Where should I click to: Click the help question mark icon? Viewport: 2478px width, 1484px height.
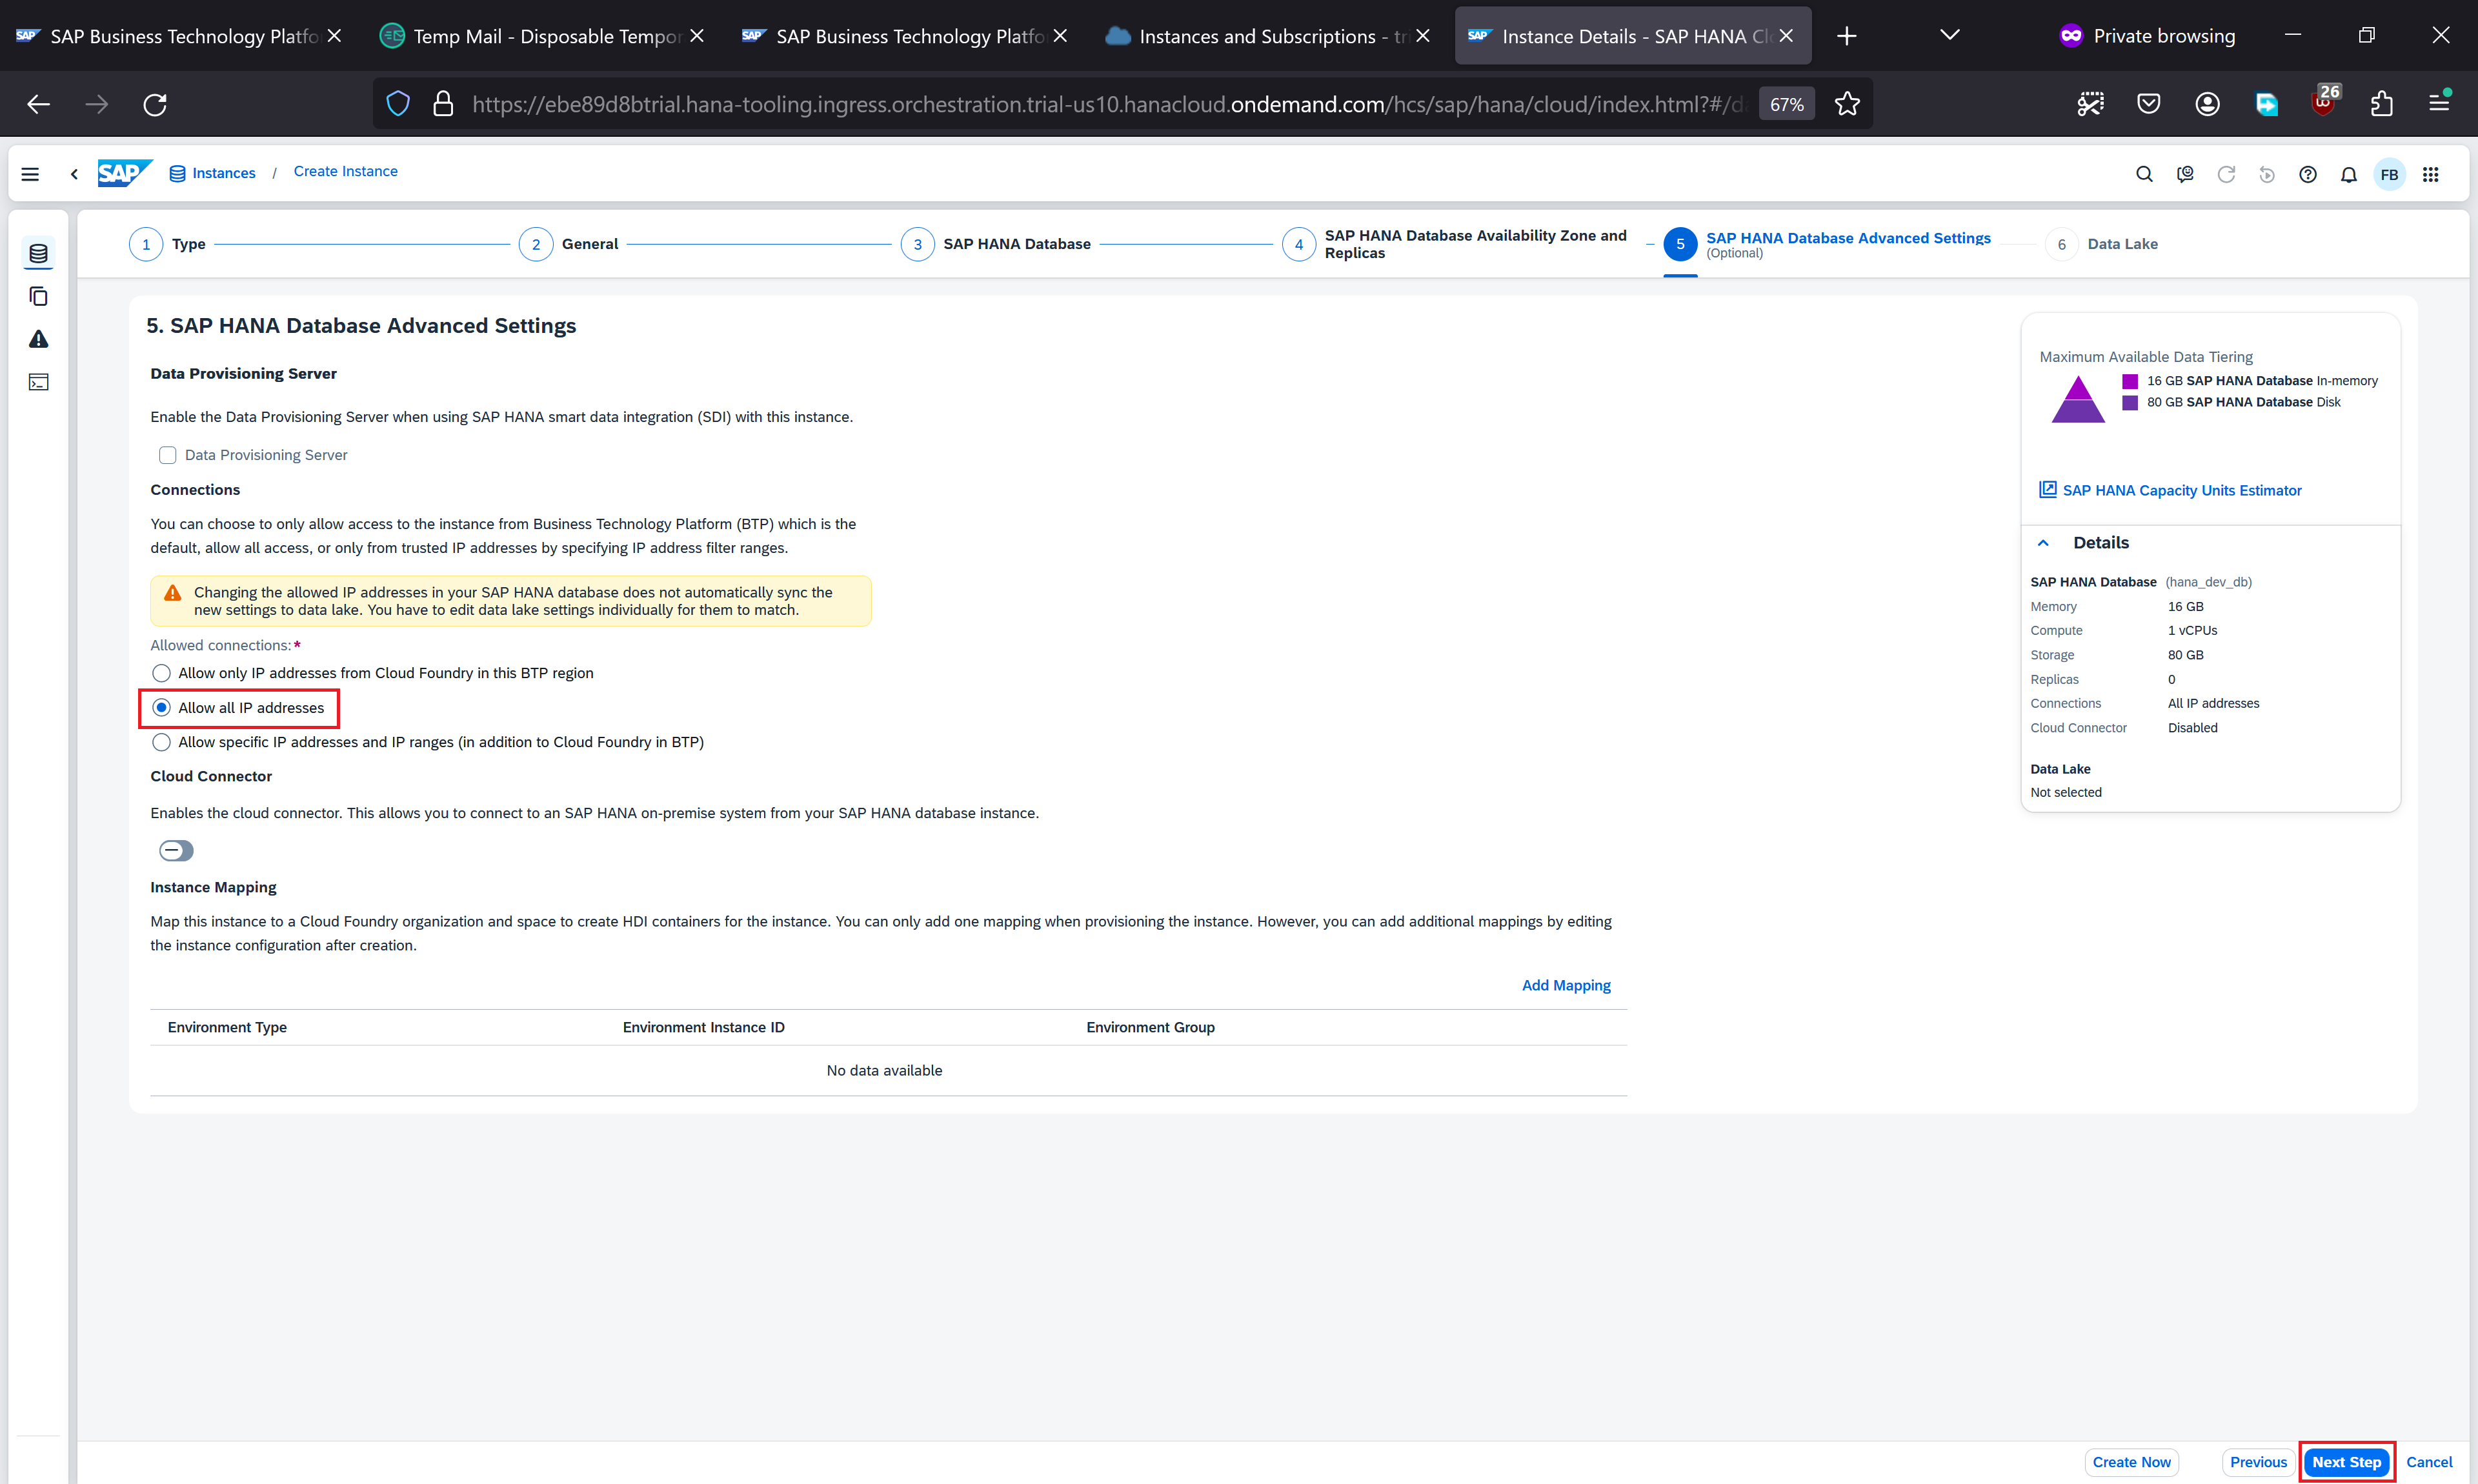pos(2307,174)
